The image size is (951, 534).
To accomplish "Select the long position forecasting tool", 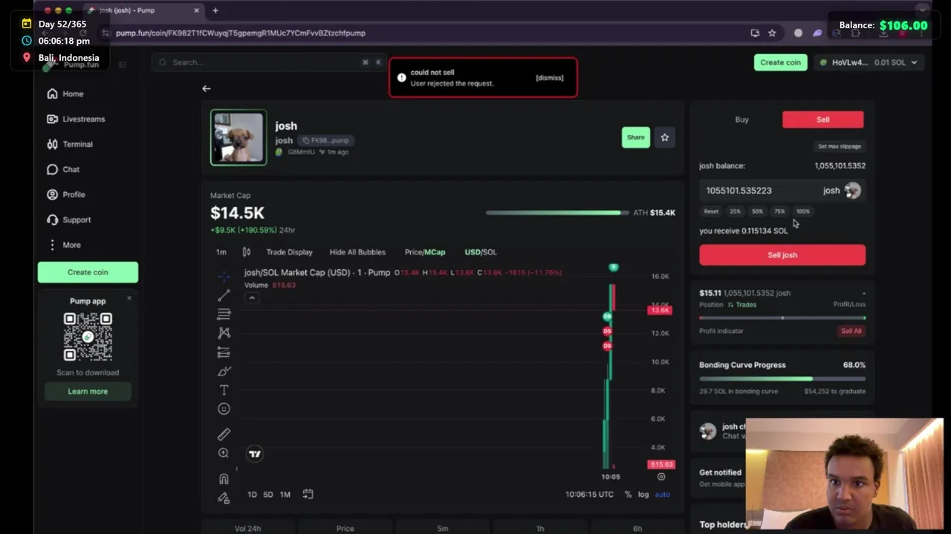I will coord(224,352).
